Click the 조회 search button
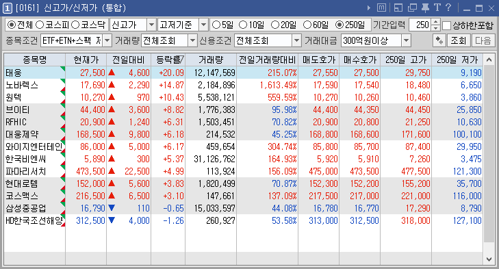Screen dimensions: 499x269 pos(458,40)
